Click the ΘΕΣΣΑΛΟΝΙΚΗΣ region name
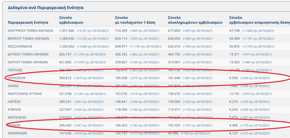This screenshot has height=138, width=290. pos(20,46)
